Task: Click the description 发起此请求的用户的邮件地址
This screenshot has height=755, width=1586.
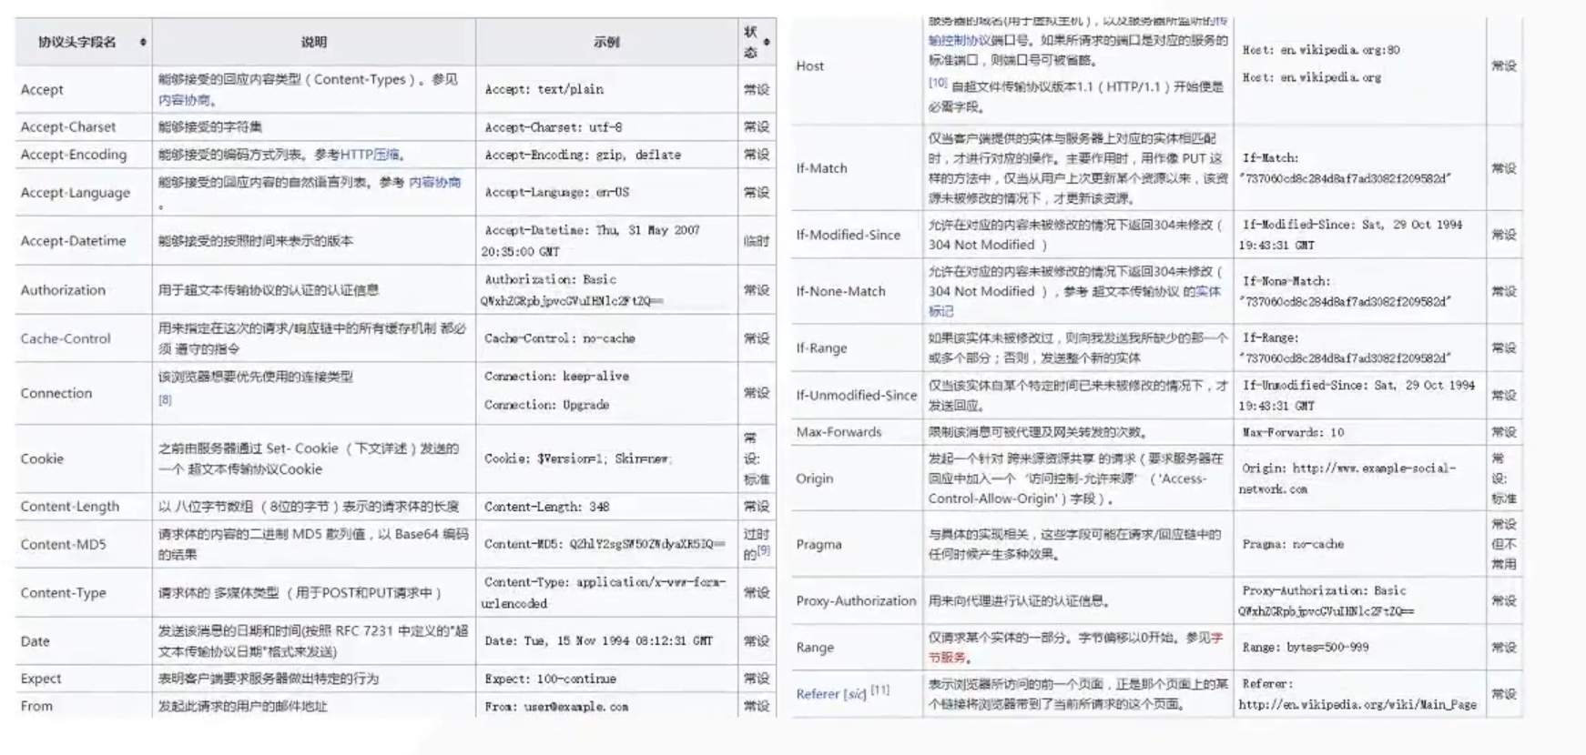Action: point(242,706)
